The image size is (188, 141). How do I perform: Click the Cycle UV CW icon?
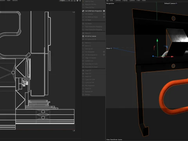click(83, 83)
